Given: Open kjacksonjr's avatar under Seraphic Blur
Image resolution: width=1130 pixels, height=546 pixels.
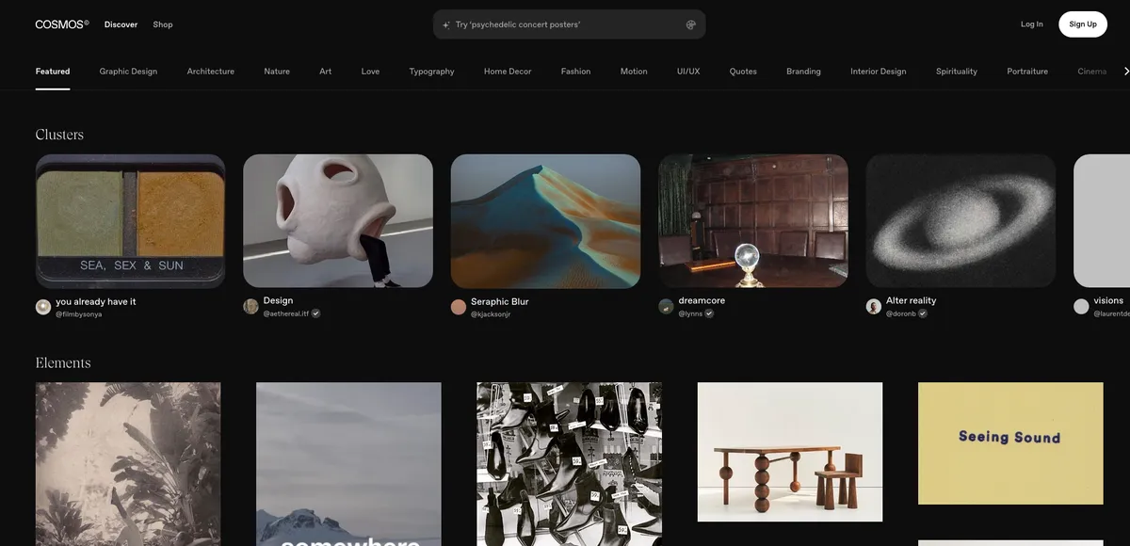Looking at the screenshot, I should (459, 307).
